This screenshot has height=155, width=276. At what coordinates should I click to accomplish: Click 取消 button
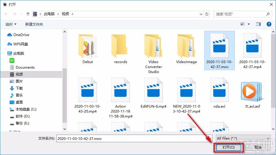[x=258, y=147]
